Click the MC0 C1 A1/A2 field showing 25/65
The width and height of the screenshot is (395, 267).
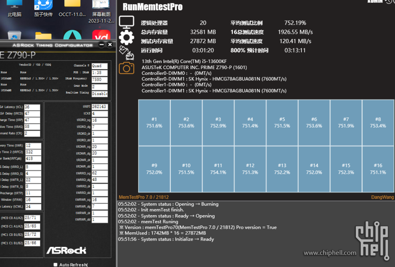(x=32, y=226)
